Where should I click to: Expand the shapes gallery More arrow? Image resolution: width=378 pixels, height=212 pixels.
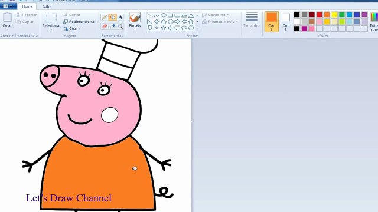tap(197, 28)
